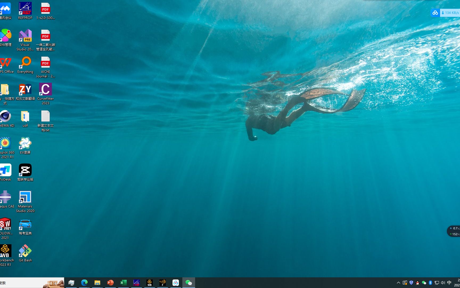Screen dimensions: 460x288
Task: Switch to WeChat on the taskbar
Action: [188, 283]
